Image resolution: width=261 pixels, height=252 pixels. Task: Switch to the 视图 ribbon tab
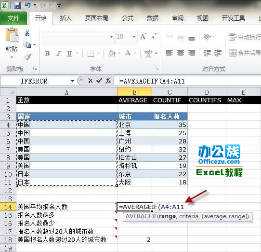coord(202,18)
